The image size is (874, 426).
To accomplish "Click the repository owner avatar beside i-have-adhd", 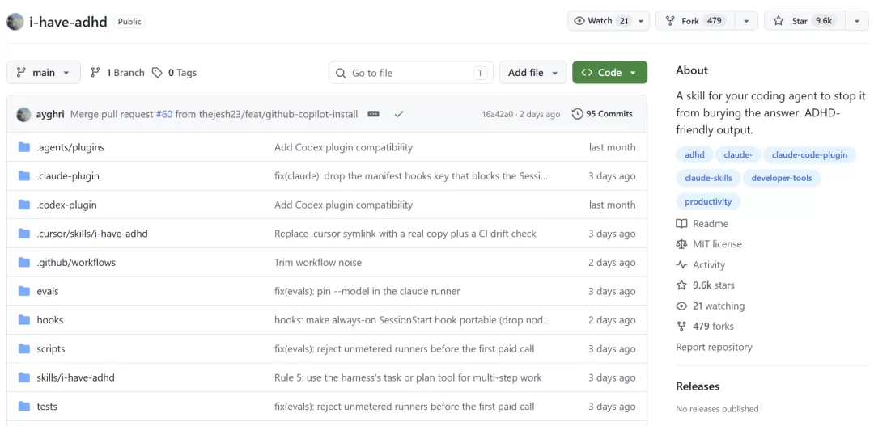I will click(15, 22).
